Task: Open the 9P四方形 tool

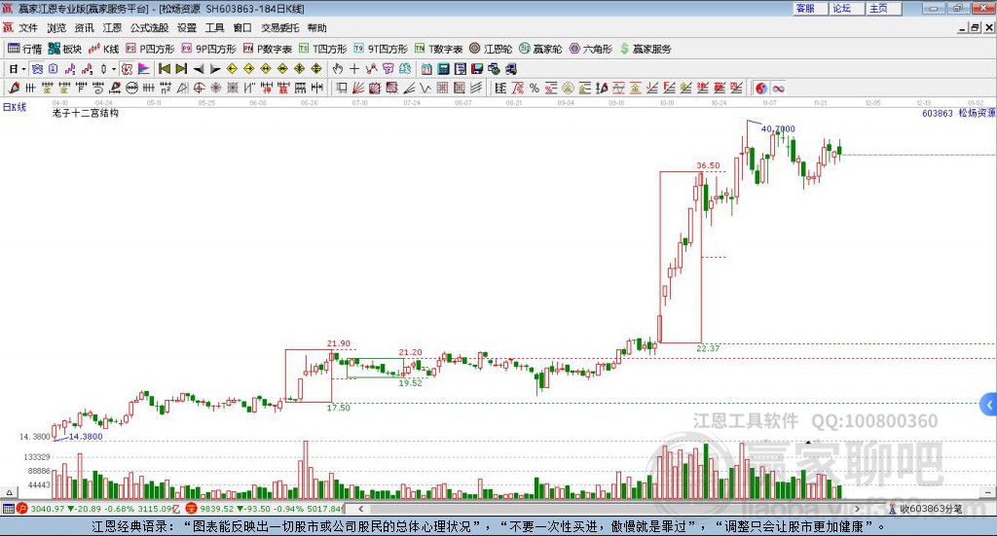Action: [x=208, y=49]
